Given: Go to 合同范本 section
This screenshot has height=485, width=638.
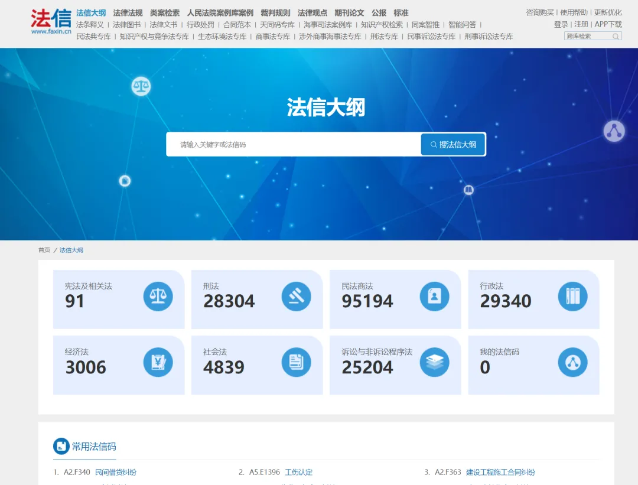Looking at the screenshot, I should 237,25.
